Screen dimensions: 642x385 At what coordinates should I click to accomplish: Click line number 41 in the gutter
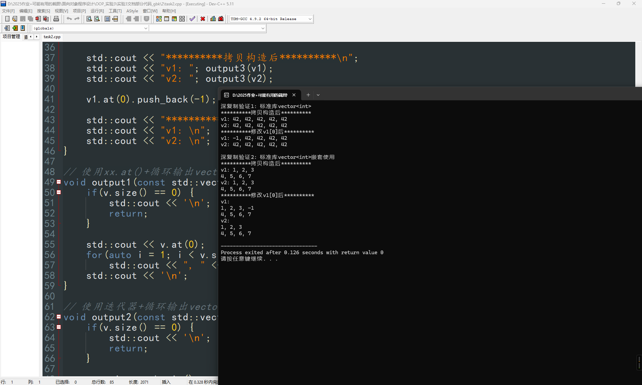coord(50,99)
